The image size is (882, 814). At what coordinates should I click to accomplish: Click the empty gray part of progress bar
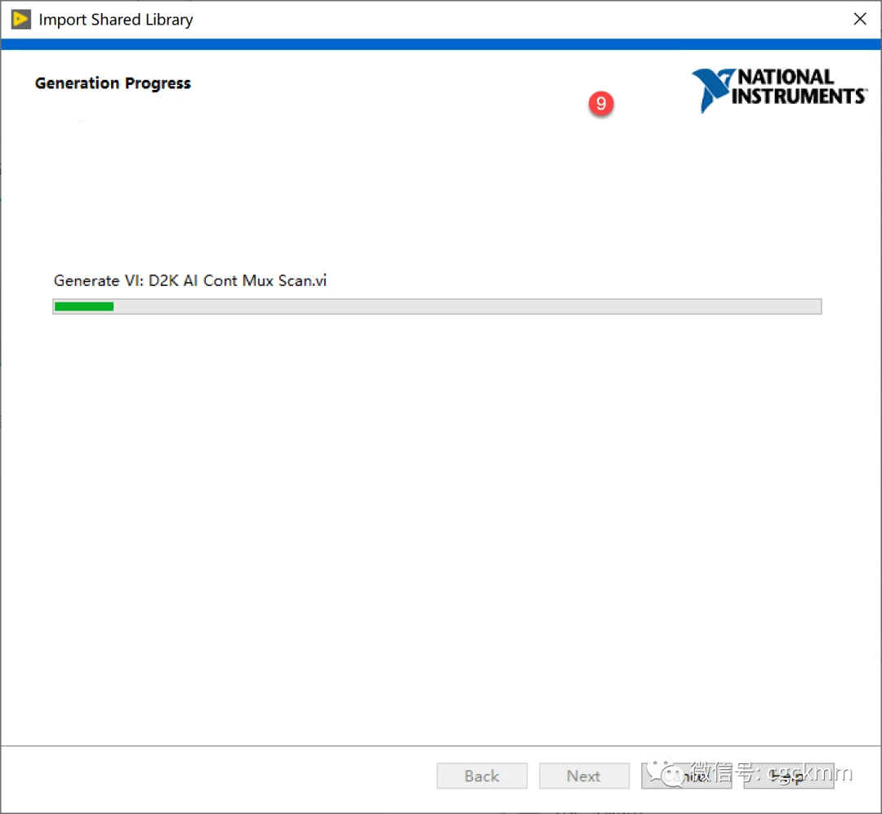[465, 306]
